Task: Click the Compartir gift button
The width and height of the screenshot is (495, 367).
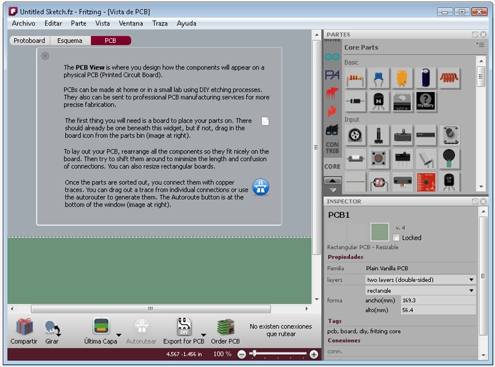Action: (x=24, y=331)
